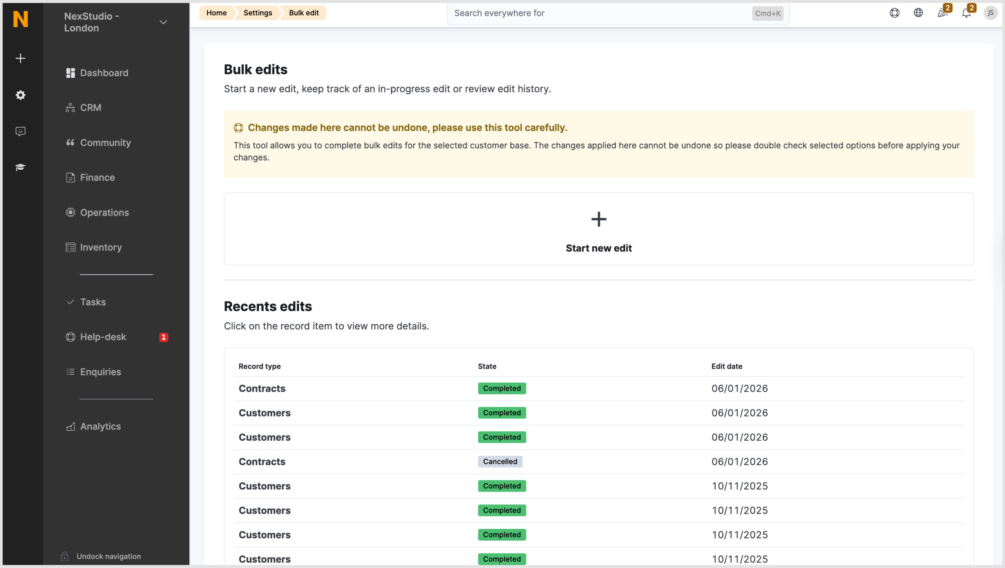1005x568 pixels.
Task: Click the State column header
Action: pos(487,366)
